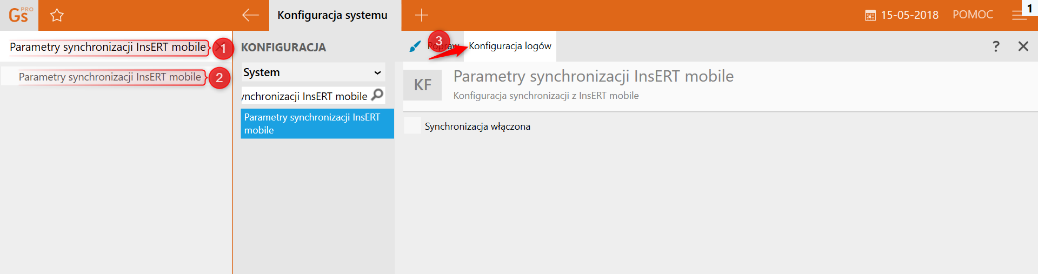Click the KF tile icon

(423, 85)
